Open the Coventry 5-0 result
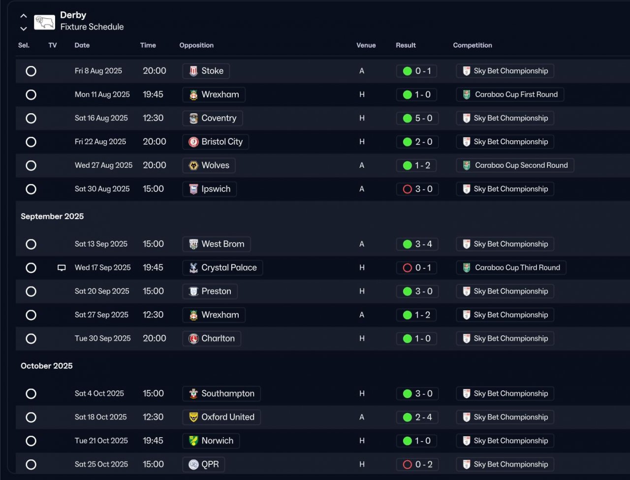630x480 pixels. tap(417, 118)
